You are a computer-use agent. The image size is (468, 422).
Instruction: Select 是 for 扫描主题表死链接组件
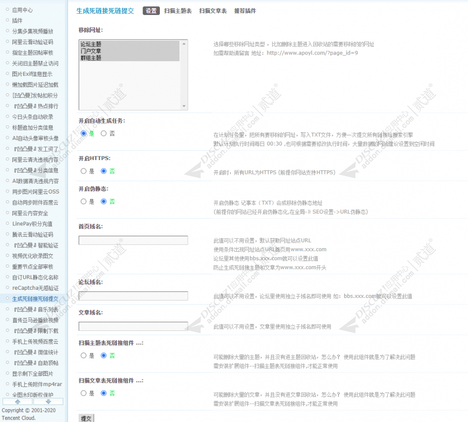tap(83, 356)
